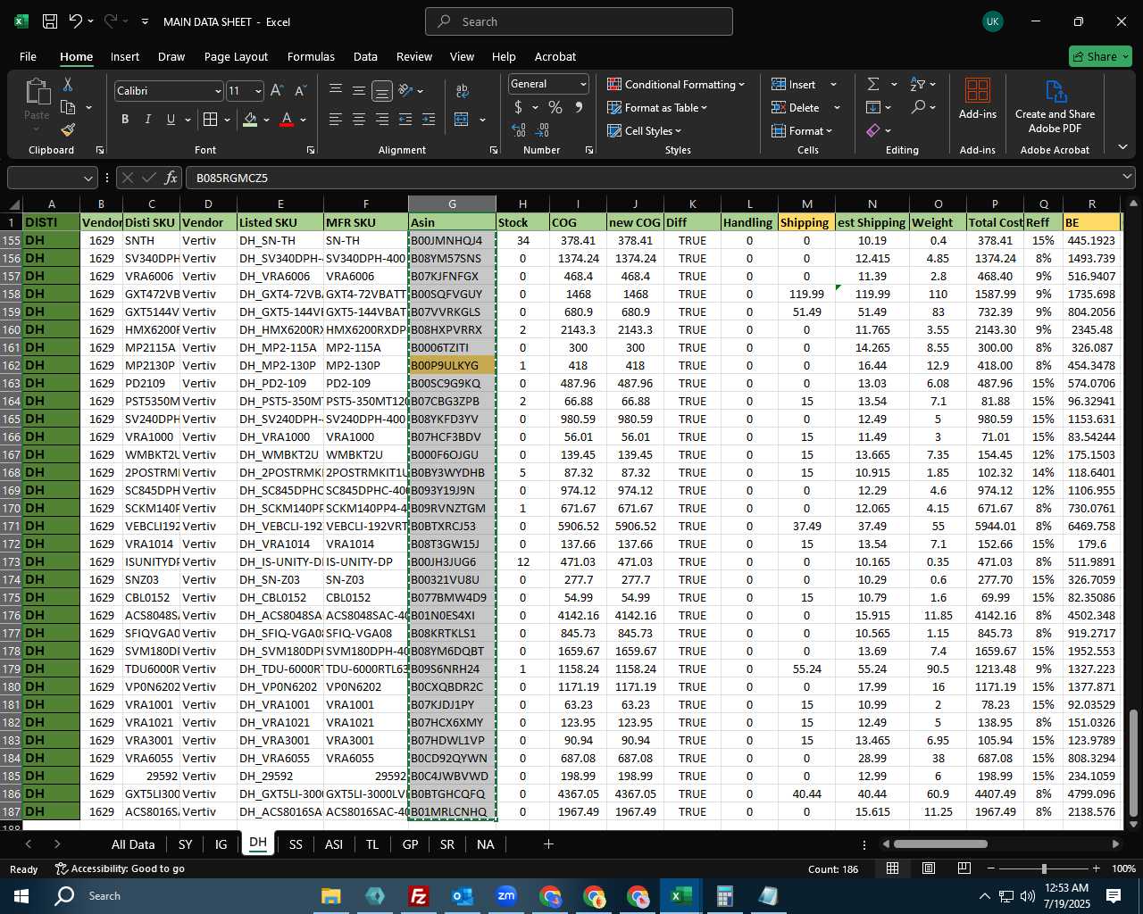1143x914 pixels.
Task: Click the Save icon in title bar
Action: coord(50,21)
